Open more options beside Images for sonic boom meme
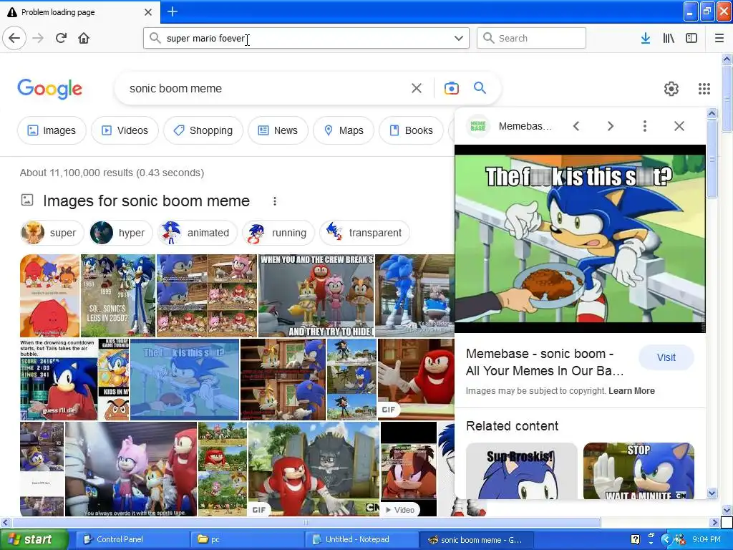 tap(275, 201)
